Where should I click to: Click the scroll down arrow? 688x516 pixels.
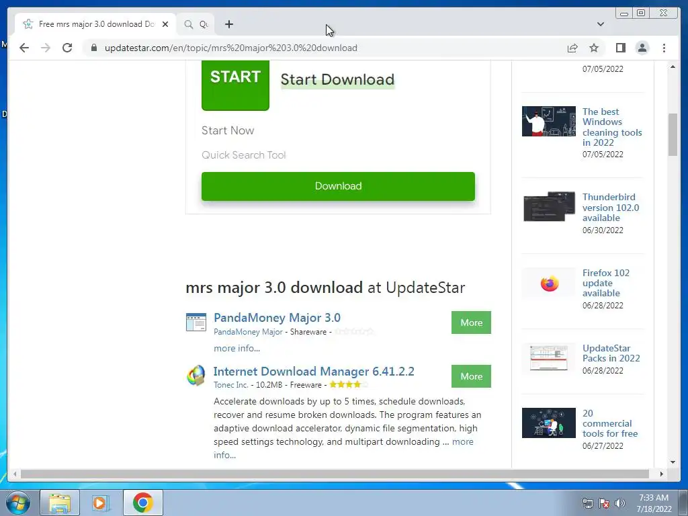click(x=673, y=462)
